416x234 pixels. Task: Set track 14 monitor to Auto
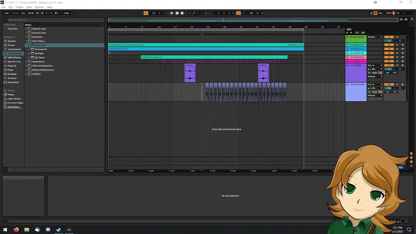pyautogui.click(x=374, y=92)
